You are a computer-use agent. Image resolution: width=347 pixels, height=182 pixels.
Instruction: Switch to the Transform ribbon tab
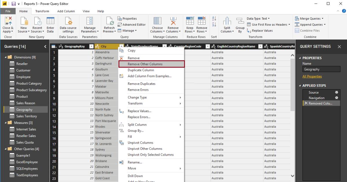tap(42, 11)
